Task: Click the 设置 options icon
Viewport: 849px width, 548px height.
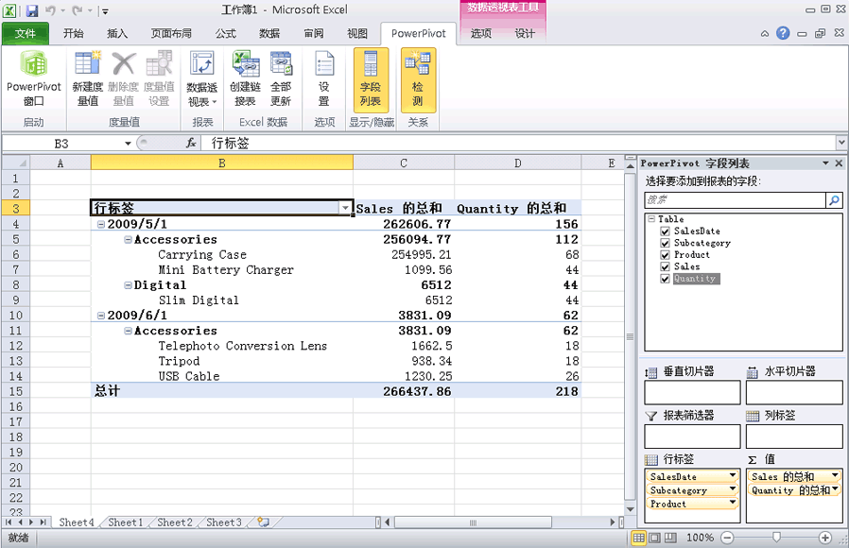Action: point(324,80)
